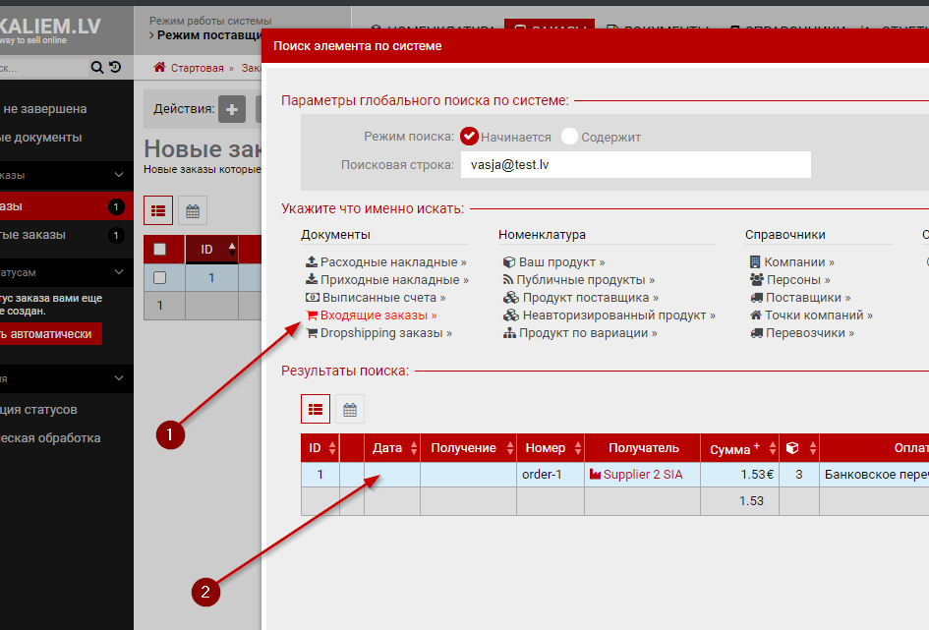
Task: Select the Начинается search mode
Action: pos(470,137)
